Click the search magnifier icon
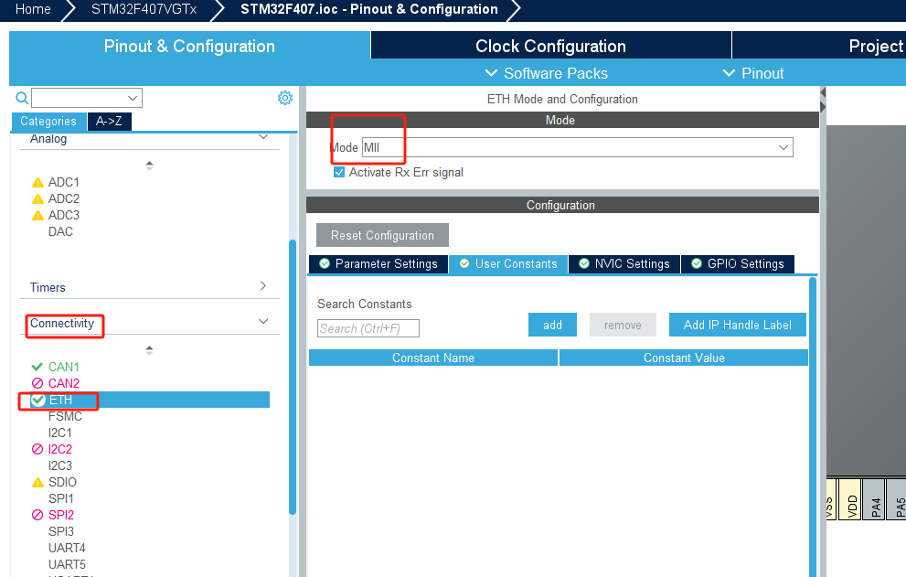This screenshot has height=577, width=906. click(22, 98)
